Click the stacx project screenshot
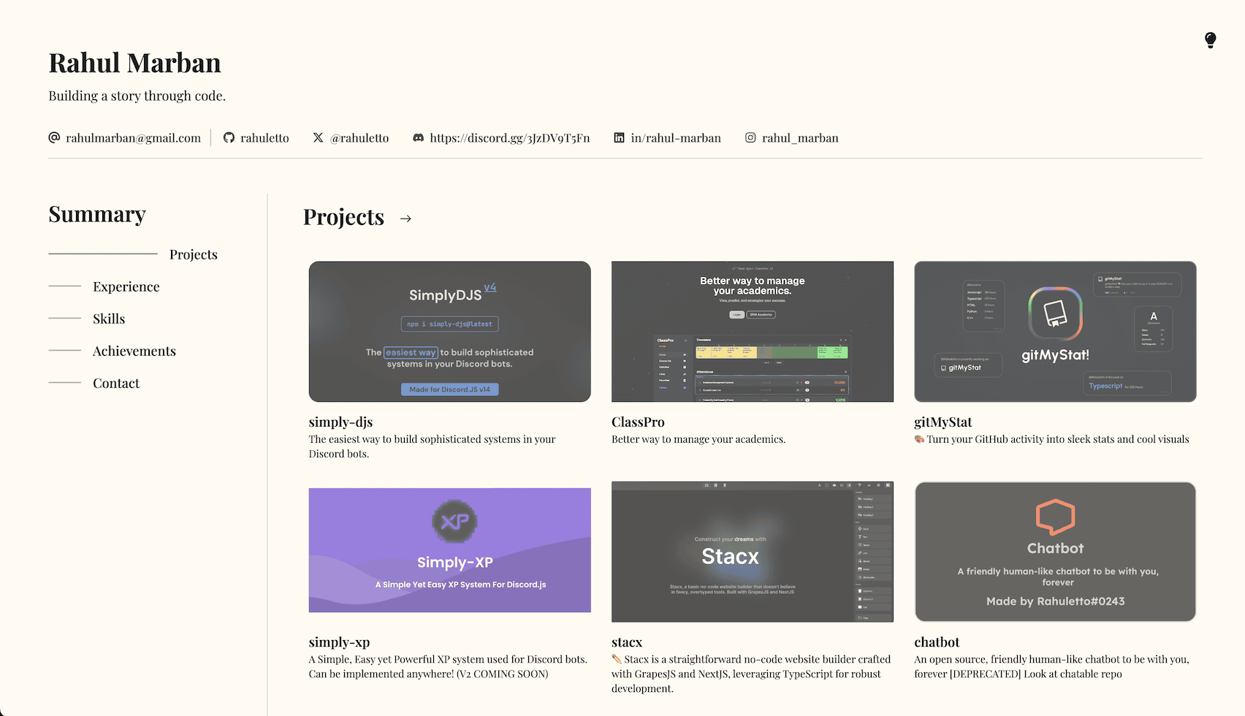The height and width of the screenshot is (716, 1245). click(752, 552)
